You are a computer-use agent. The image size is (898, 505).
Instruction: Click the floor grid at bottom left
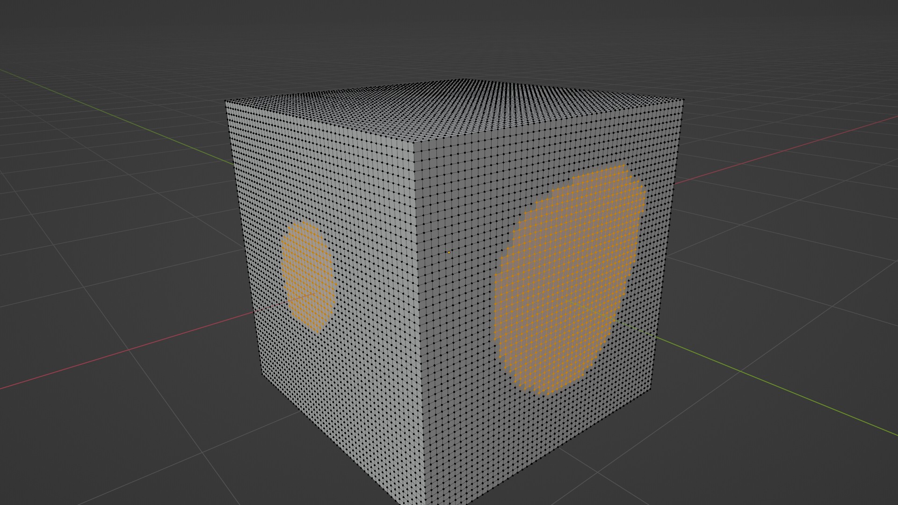pos(117,444)
